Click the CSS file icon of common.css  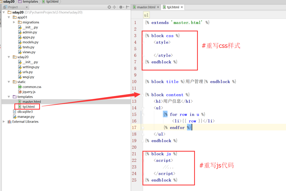coord(20,87)
